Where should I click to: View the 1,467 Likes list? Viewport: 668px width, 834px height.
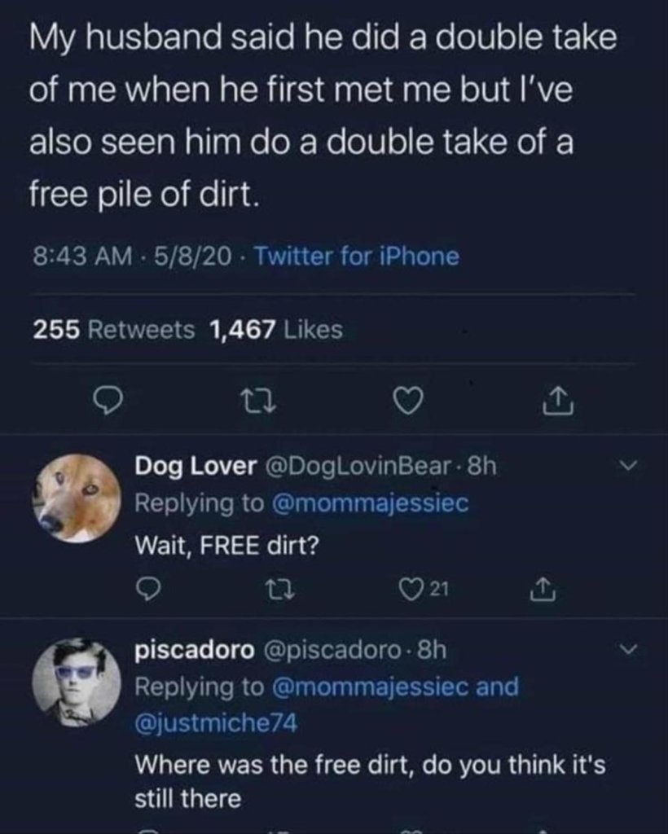pos(275,329)
